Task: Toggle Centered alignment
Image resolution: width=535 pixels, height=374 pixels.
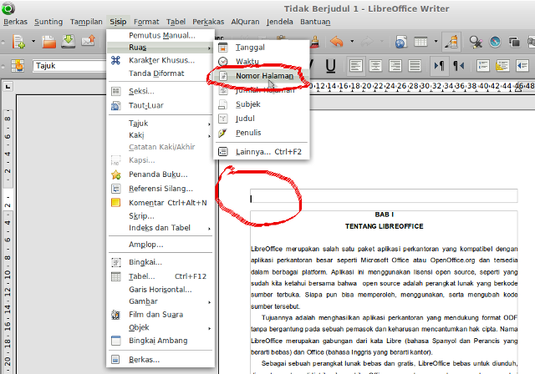Action: (x=375, y=65)
